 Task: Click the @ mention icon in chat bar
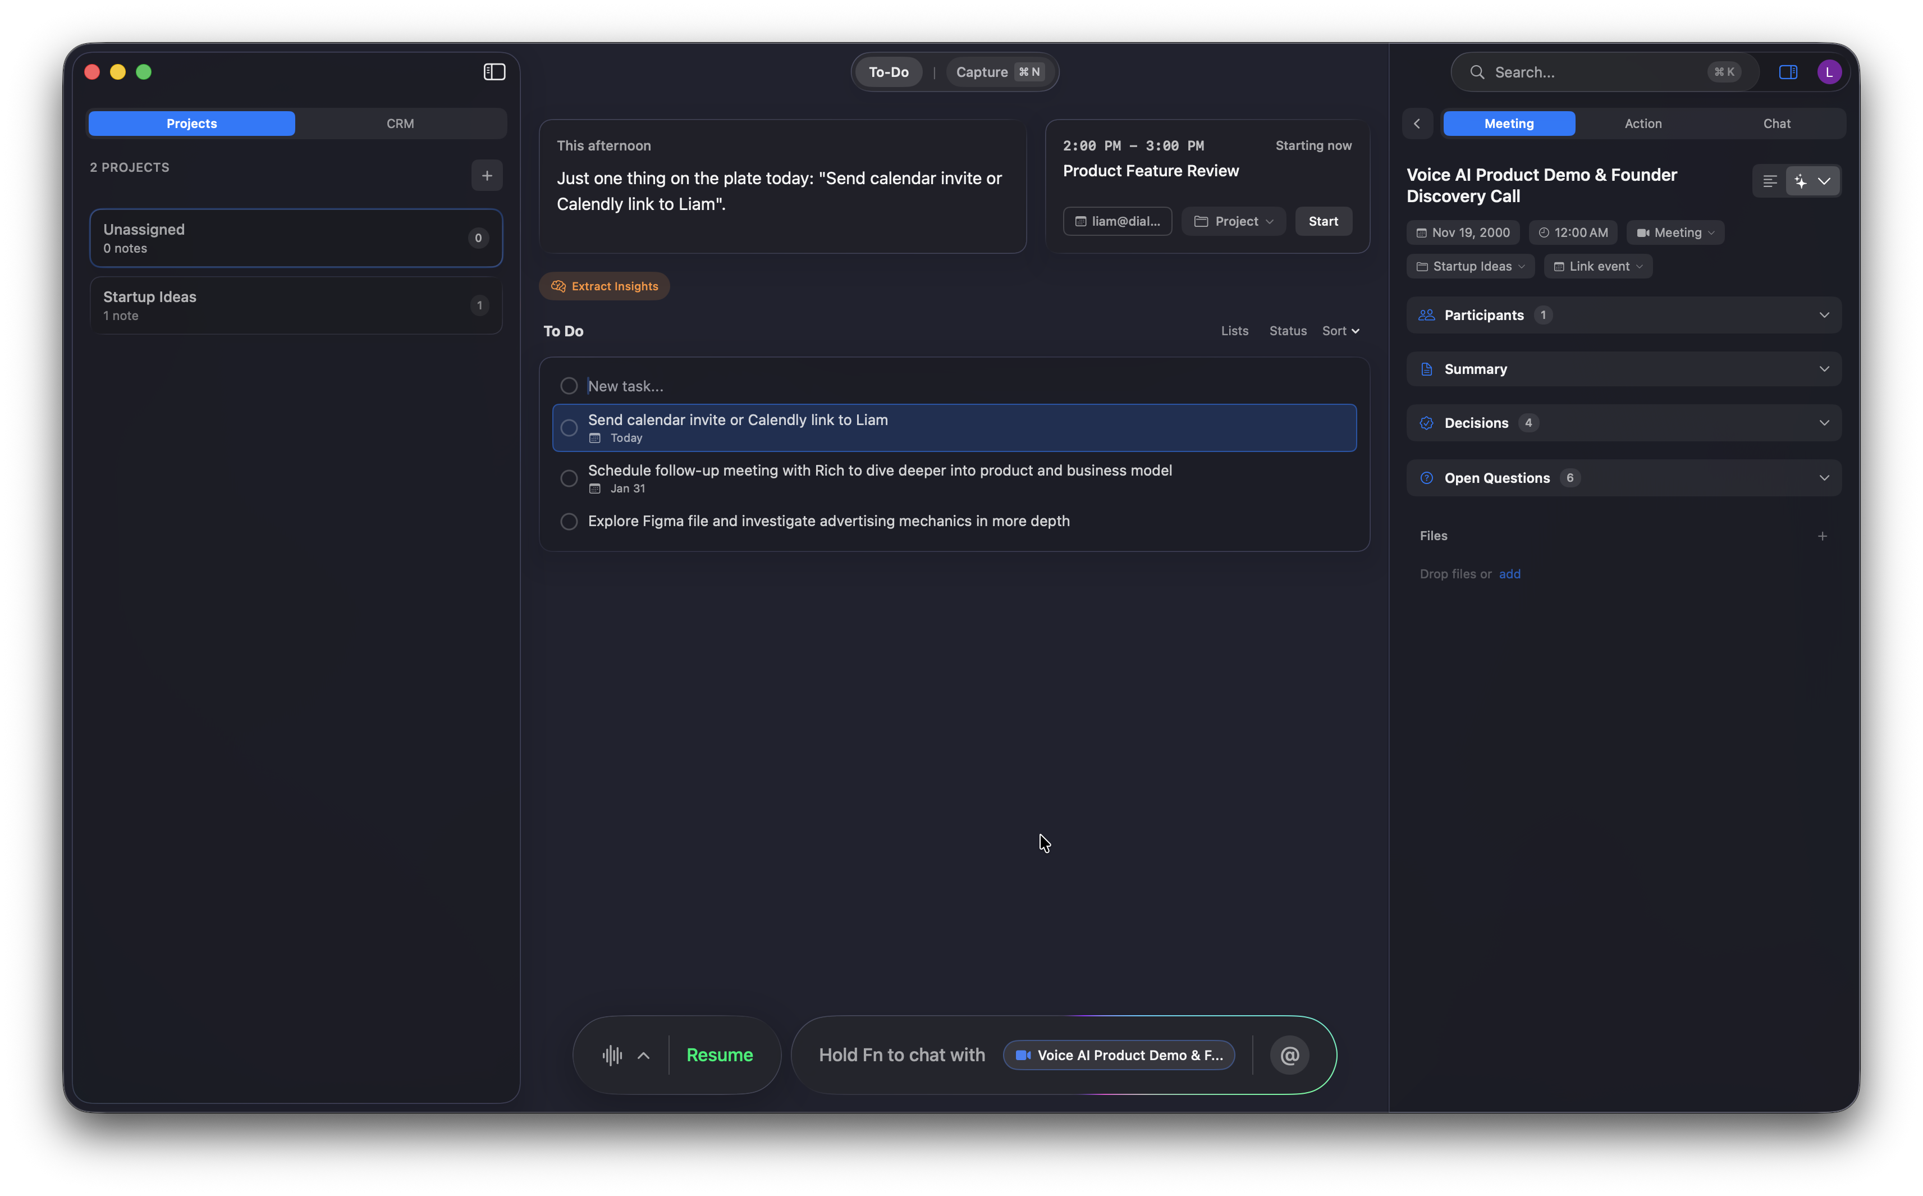coord(1290,1055)
